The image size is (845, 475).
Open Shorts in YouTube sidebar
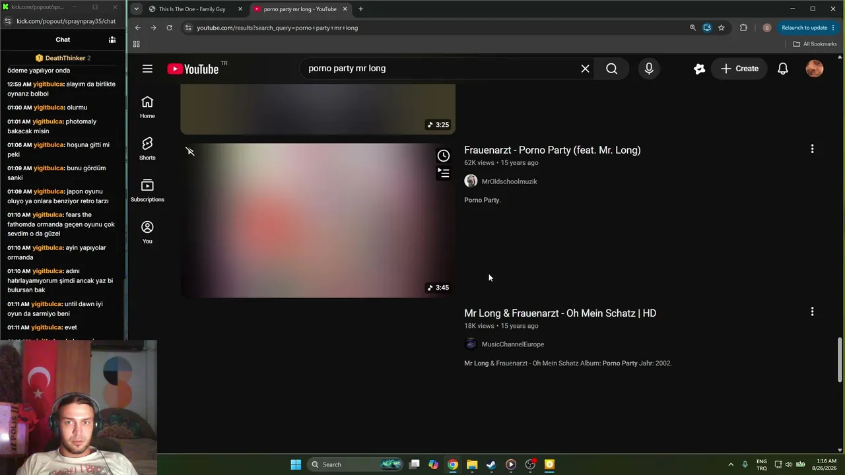coord(147,148)
